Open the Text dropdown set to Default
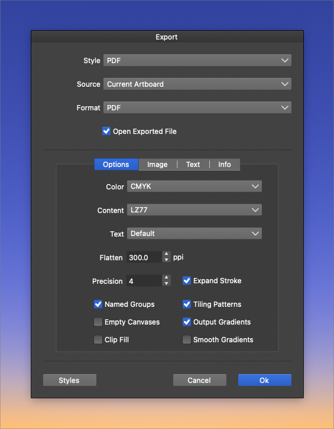Screen dimensions: 334x429 (x=194, y=233)
